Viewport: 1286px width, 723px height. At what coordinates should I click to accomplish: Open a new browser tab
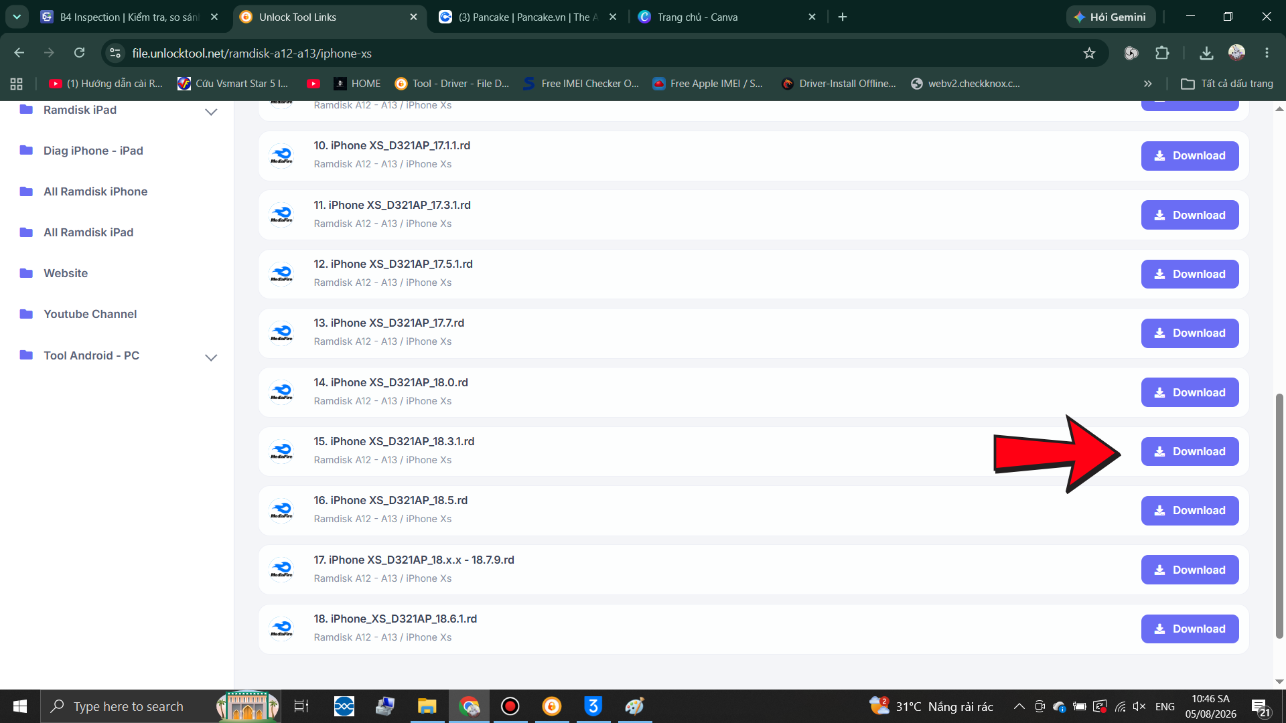[843, 17]
